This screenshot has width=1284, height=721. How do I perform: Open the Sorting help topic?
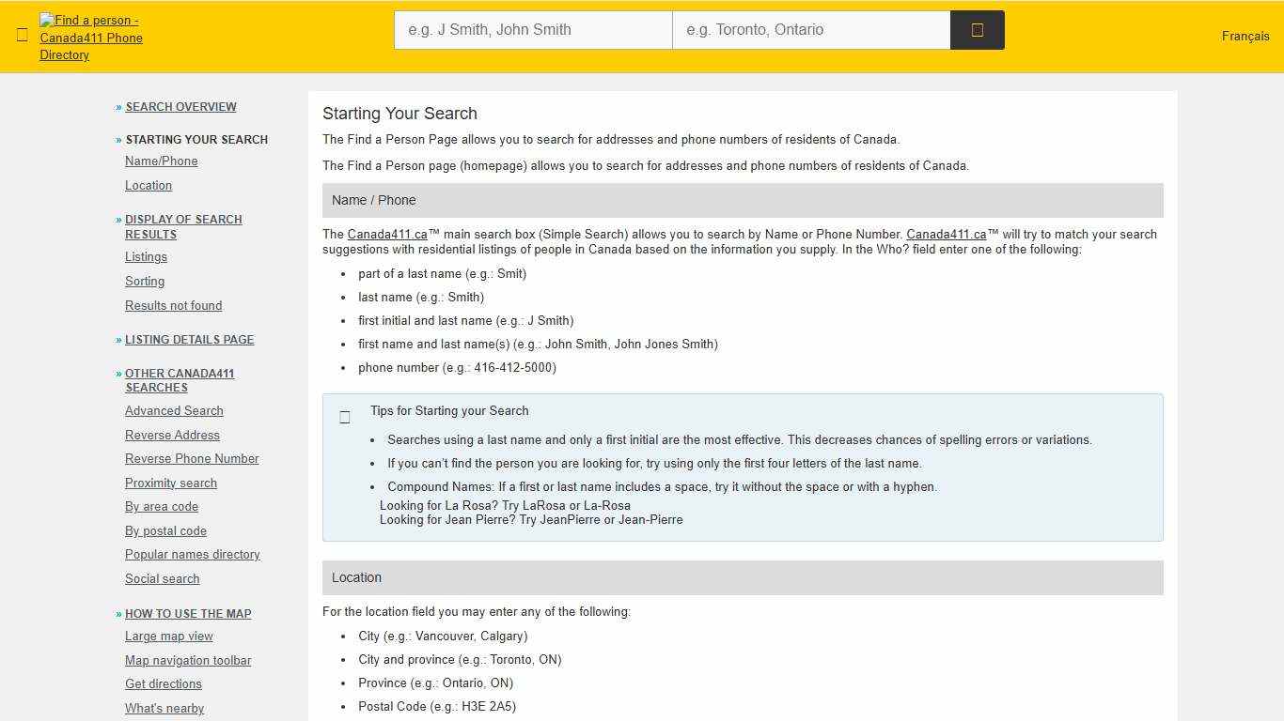tap(145, 281)
